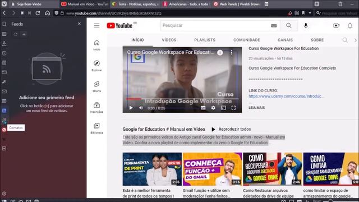Viewport: 359px width, 202px height.
Task: Search within the channel magnifier icon
Action: (345, 40)
